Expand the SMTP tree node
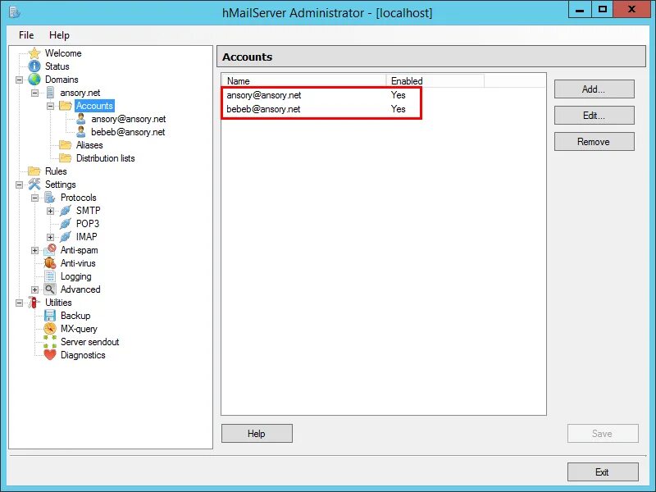The image size is (656, 492). (50, 211)
